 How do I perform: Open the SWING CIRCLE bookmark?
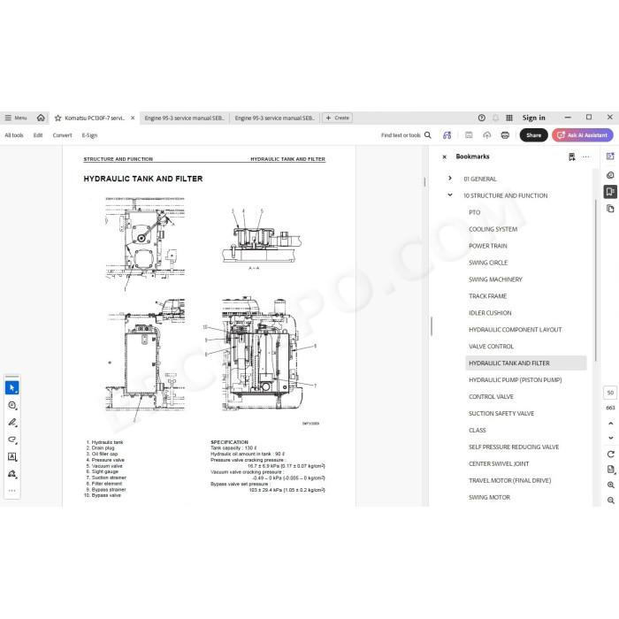488,263
